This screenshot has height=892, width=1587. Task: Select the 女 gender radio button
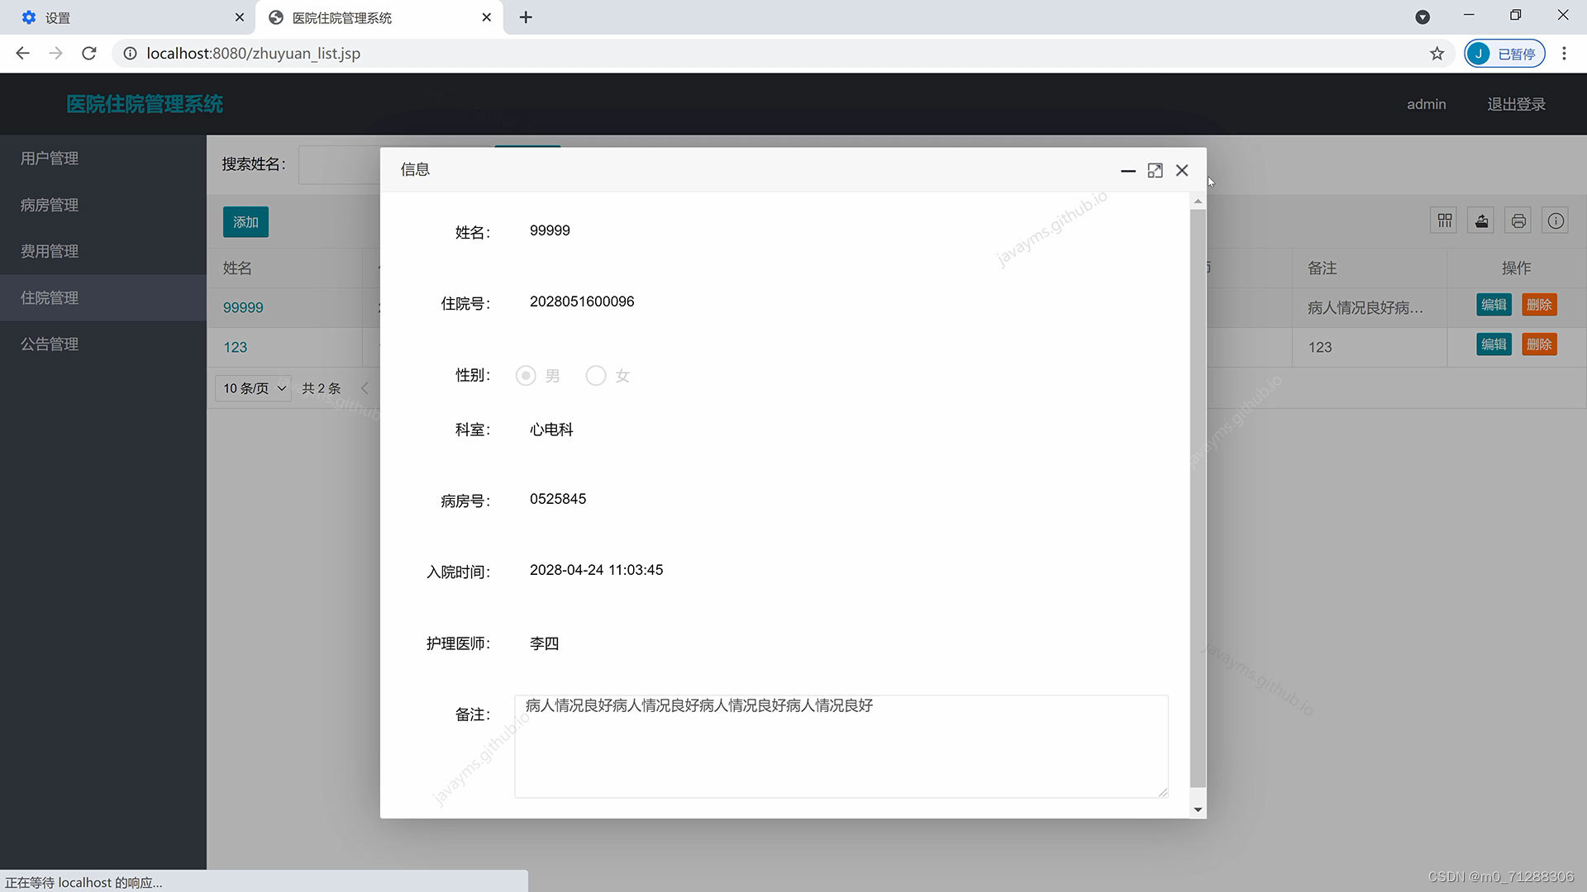coord(596,376)
